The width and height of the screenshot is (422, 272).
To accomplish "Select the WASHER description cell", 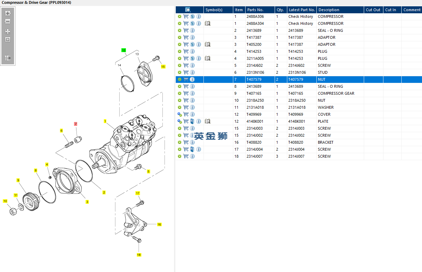I will point(340,107).
